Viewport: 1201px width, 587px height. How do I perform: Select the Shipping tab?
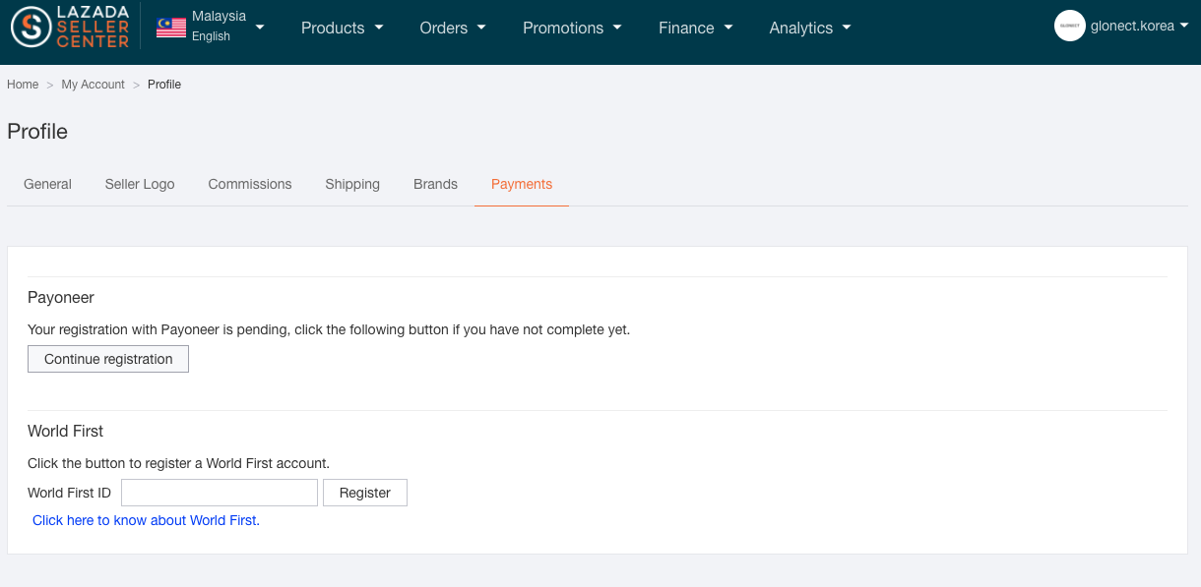point(352,184)
